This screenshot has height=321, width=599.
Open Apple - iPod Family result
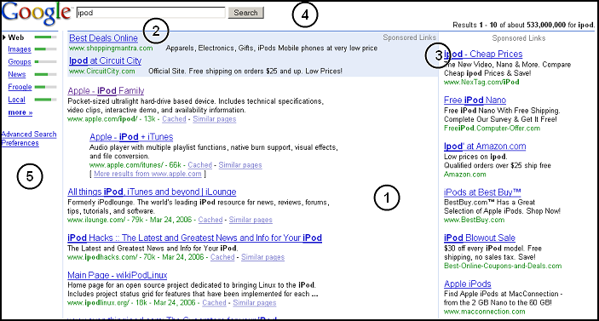(106, 91)
